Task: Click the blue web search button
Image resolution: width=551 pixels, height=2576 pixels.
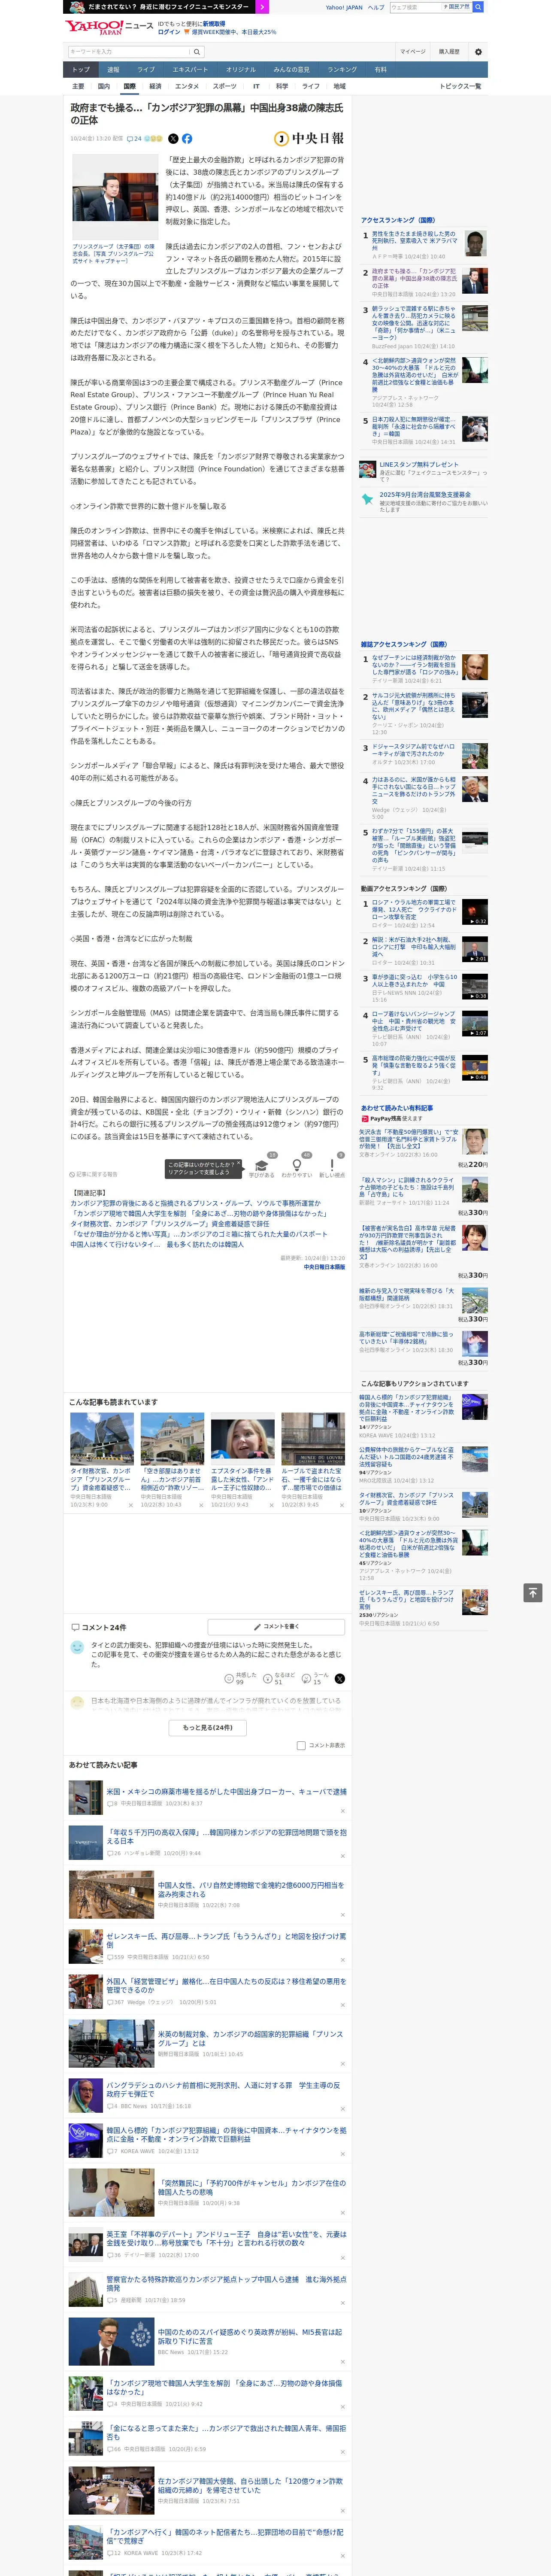Action: (x=478, y=7)
